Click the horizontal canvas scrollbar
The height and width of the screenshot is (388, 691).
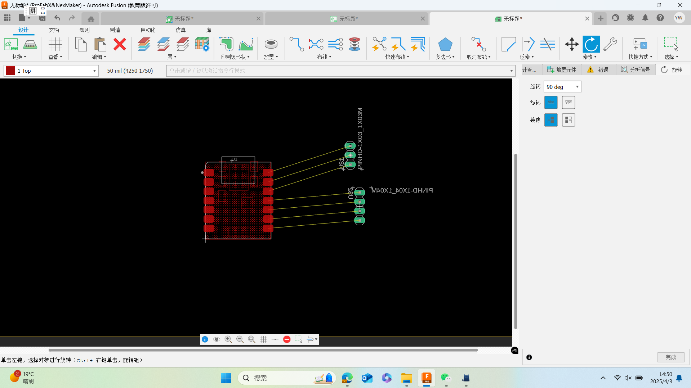(x=263, y=350)
